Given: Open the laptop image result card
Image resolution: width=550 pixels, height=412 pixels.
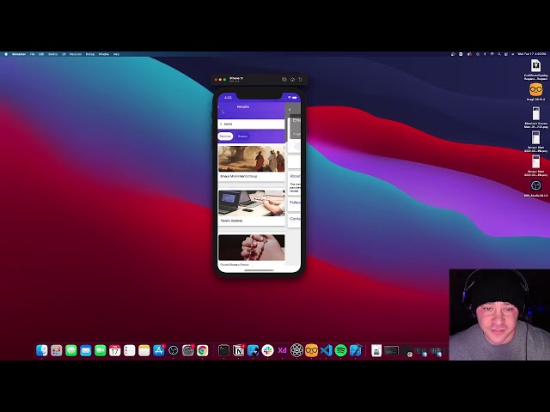Looking at the screenshot, I should click(x=251, y=203).
